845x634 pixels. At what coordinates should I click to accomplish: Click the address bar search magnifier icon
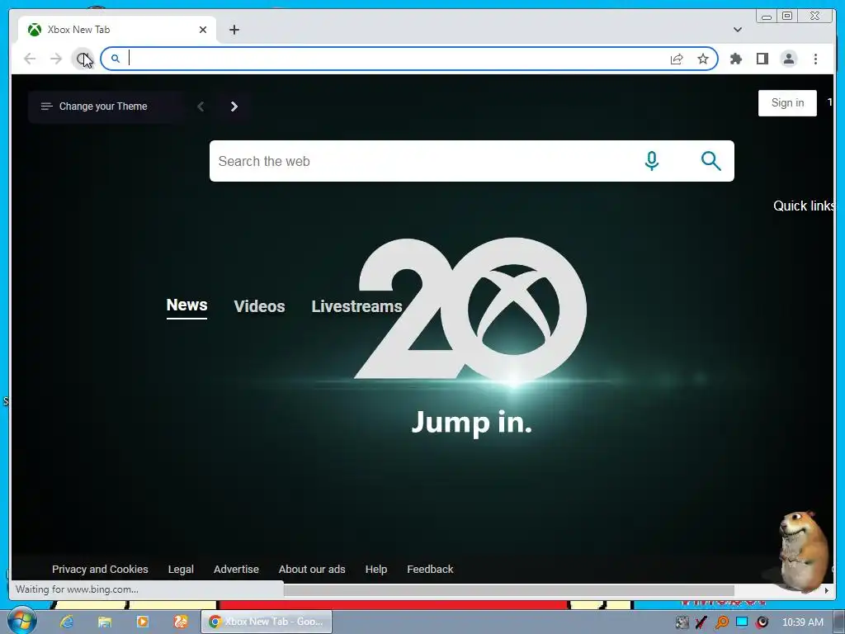tap(116, 59)
